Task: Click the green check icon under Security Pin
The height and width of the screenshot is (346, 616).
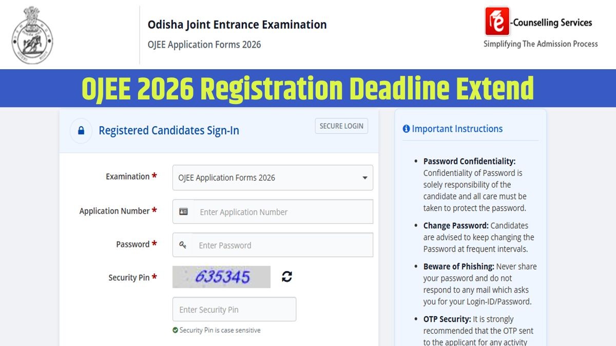Action: click(x=176, y=331)
